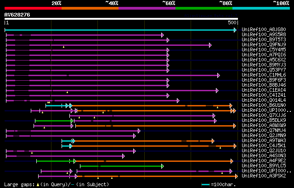Select the UniRef100_Q7NMJ4 label
The height and width of the screenshot is (188, 294).
pos(264,131)
